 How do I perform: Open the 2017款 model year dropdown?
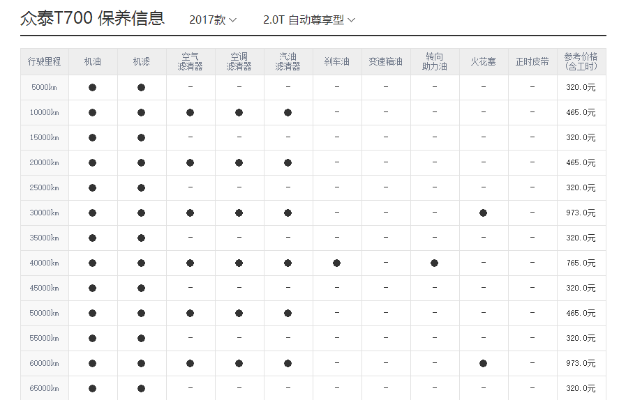(x=212, y=20)
